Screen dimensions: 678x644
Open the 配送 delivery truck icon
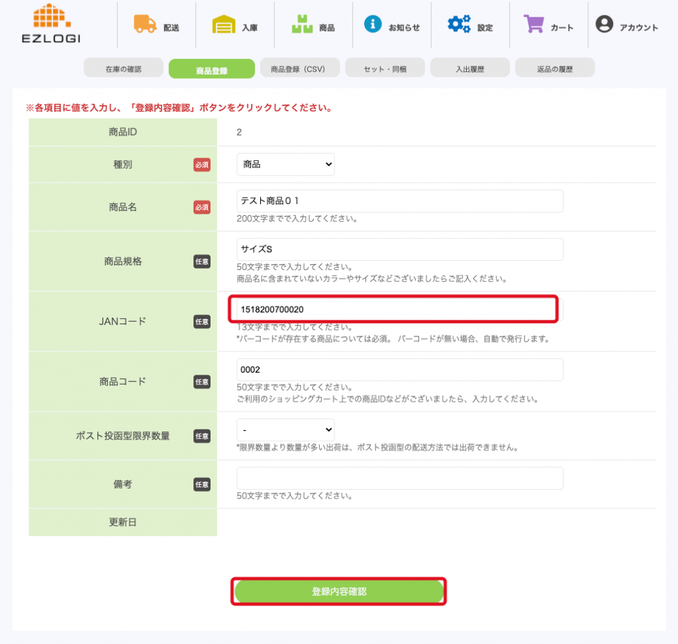pos(145,24)
